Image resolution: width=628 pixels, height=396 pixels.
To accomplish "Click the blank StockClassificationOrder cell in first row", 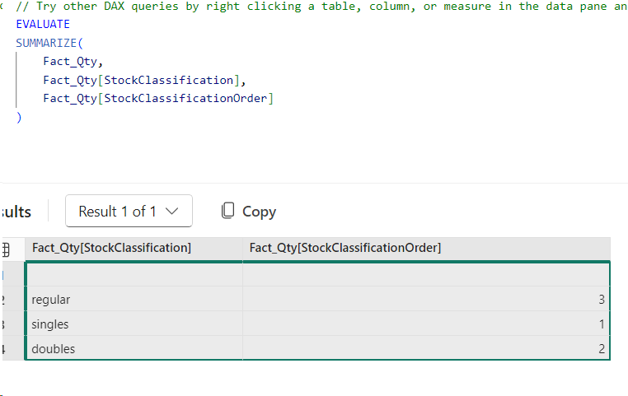I will point(426,274).
